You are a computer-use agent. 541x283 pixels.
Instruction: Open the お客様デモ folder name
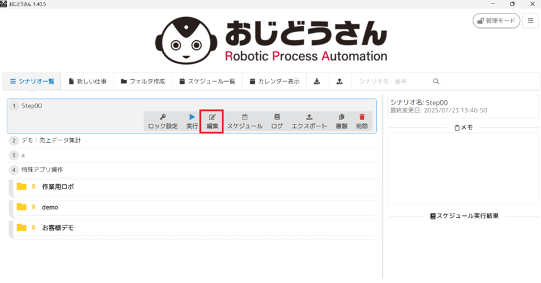click(x=57, y=228)
